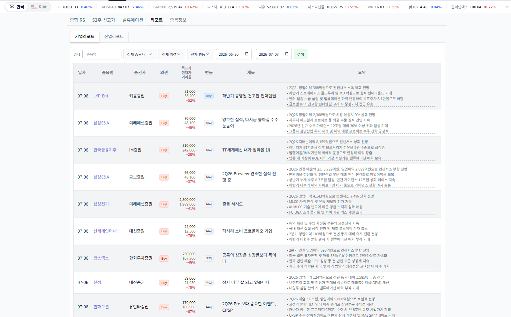Open 삼성E&A link in 교보증권 row
Screen dimensions: 511x317
pyautogui.click(x=101, y=177)
